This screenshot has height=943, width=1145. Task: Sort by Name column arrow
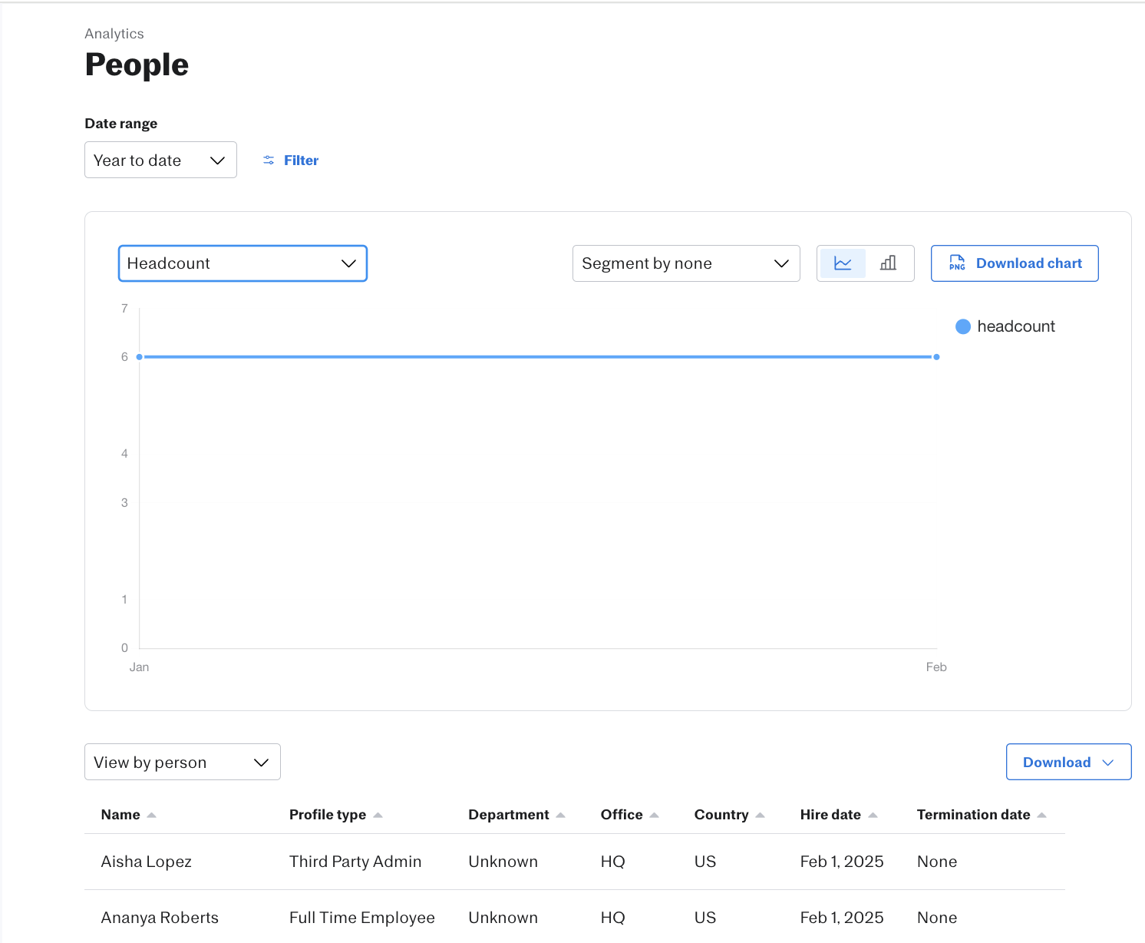(151, 816)
